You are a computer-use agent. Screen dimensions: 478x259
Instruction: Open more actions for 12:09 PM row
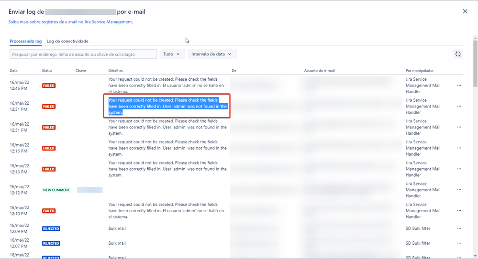(459, 228)
